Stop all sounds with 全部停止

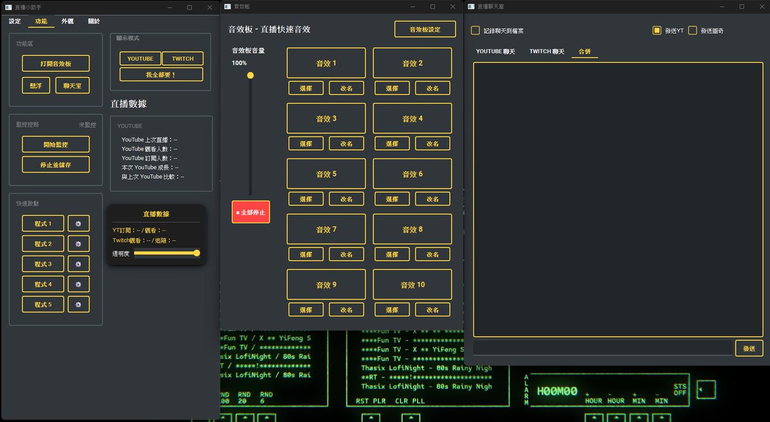(x=251, y=212)
